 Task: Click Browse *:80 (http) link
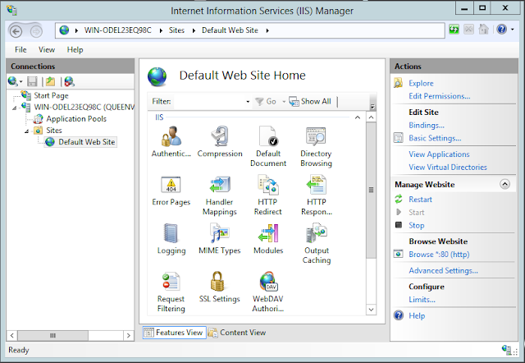(439, 255)
